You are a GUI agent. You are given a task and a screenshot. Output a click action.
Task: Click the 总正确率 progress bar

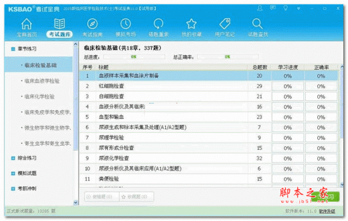228,57
